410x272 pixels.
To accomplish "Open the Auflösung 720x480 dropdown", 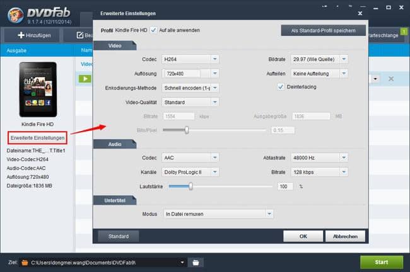I will (214, 74).
